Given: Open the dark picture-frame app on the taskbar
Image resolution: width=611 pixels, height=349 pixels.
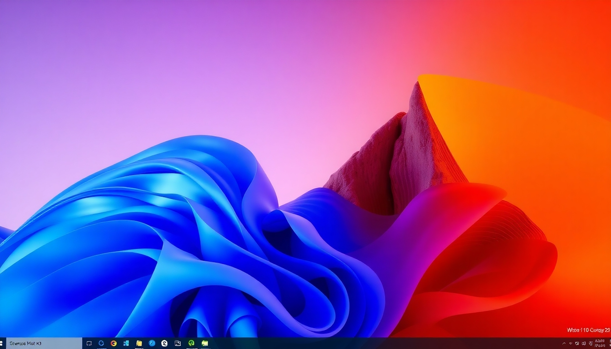Looking at the screenshot, I should [x=178, y=343].
